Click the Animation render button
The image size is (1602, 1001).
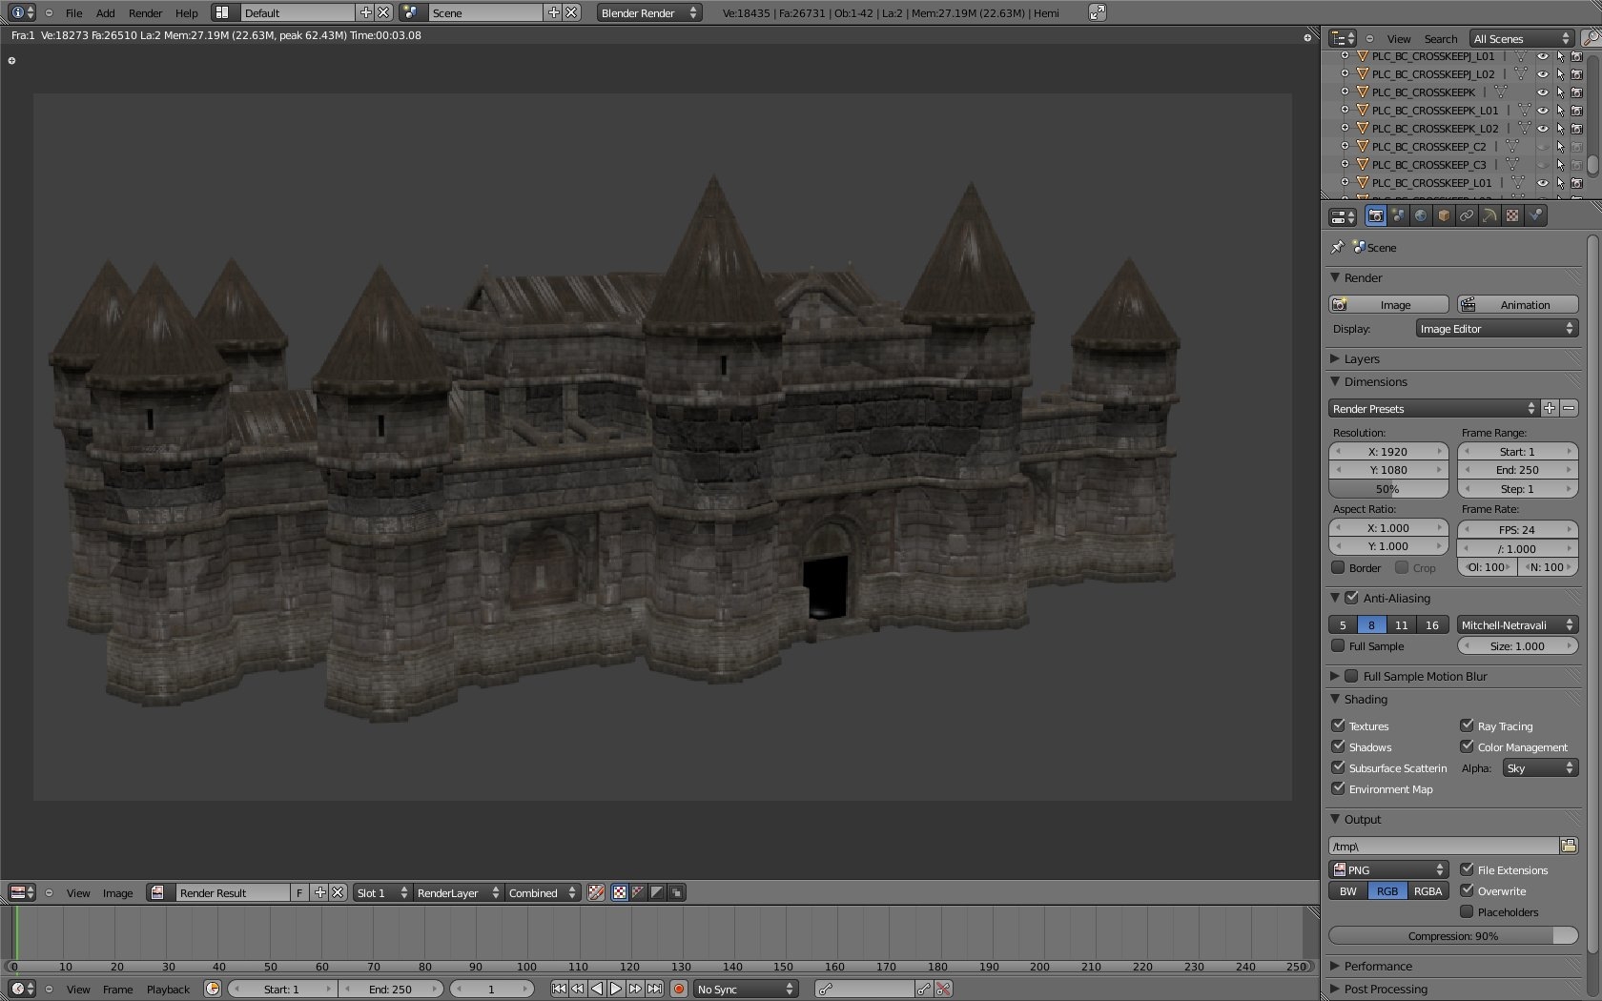[1517, 305]
